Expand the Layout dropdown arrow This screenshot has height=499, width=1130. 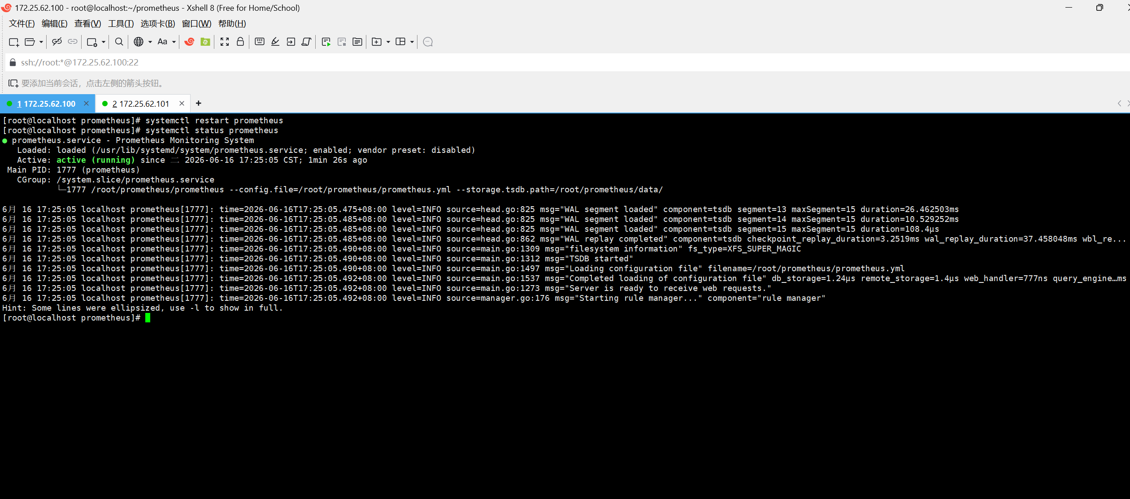coord(412,42)
